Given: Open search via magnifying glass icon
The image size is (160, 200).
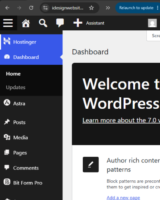Looking at the screenshot, I should 43,23.
